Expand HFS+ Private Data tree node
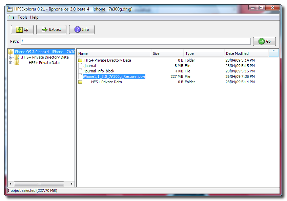The width and height of the screenshot is (287, 201). [x=11, y=63]
